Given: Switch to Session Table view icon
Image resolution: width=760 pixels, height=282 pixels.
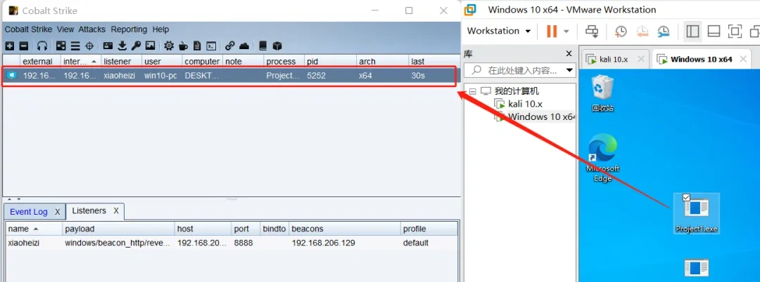Looking at the screenshot, I should pos(75,46).
